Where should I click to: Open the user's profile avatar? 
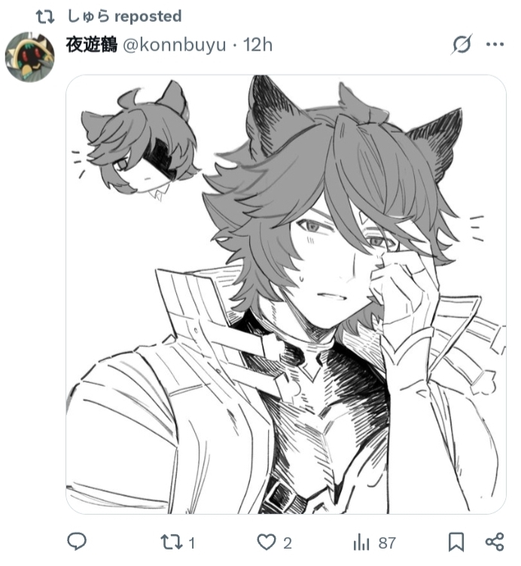(29, 57)
